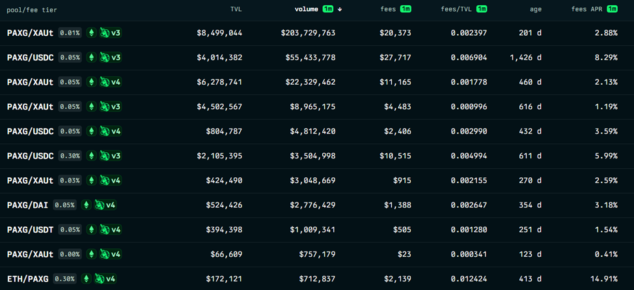The height and width of the screenshot is (290, 634).
Task: Click Uniswap icon in the ETH/PAXG row
Action: click(x=100, y=279)
